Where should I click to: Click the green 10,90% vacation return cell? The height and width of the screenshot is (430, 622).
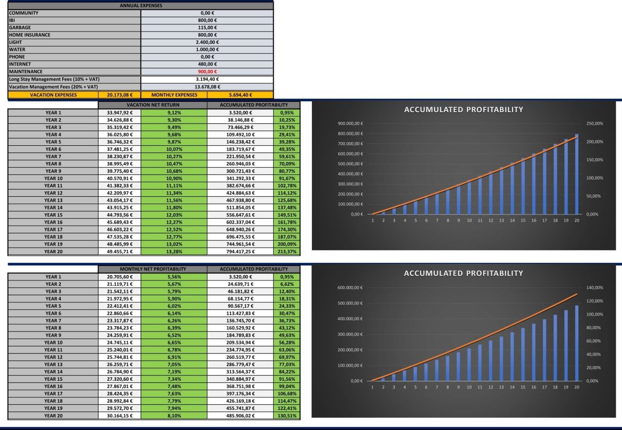click(174, 178)
